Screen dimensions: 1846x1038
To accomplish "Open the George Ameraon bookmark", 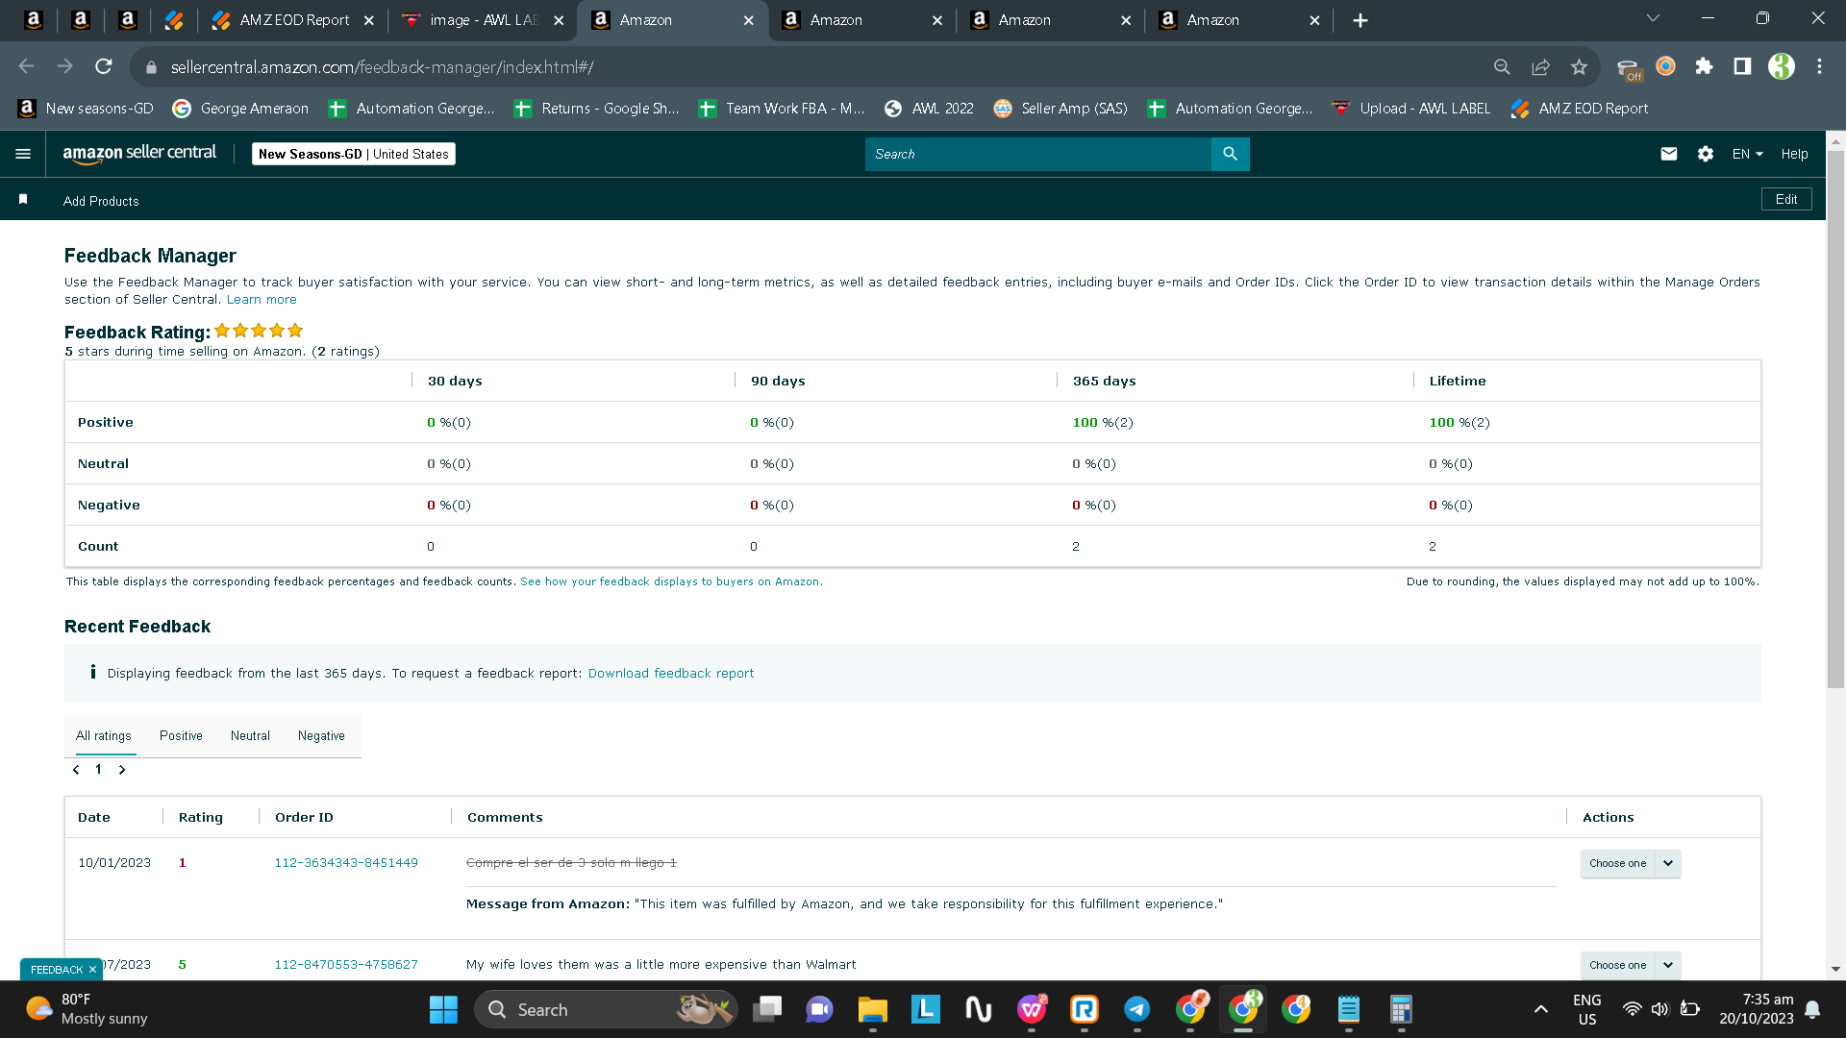I will click(x=240, y=109).
